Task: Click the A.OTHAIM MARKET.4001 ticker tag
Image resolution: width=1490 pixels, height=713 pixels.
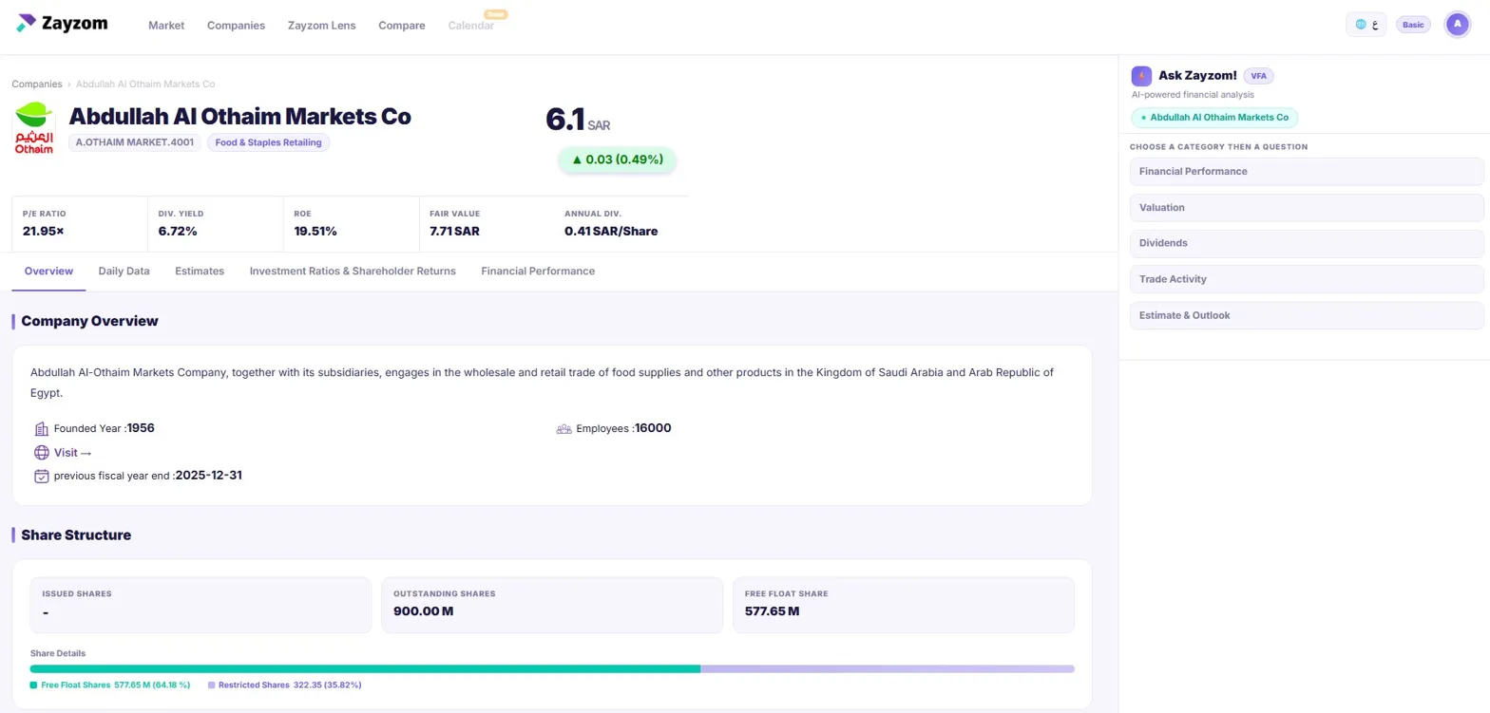Action: point(134,142)
